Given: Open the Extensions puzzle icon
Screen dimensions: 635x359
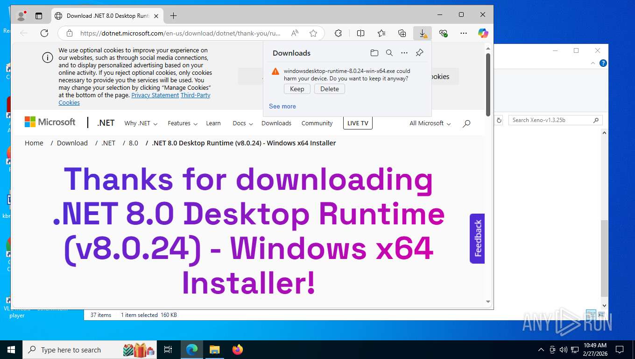Looking at the screenshot, I should 339,33.
